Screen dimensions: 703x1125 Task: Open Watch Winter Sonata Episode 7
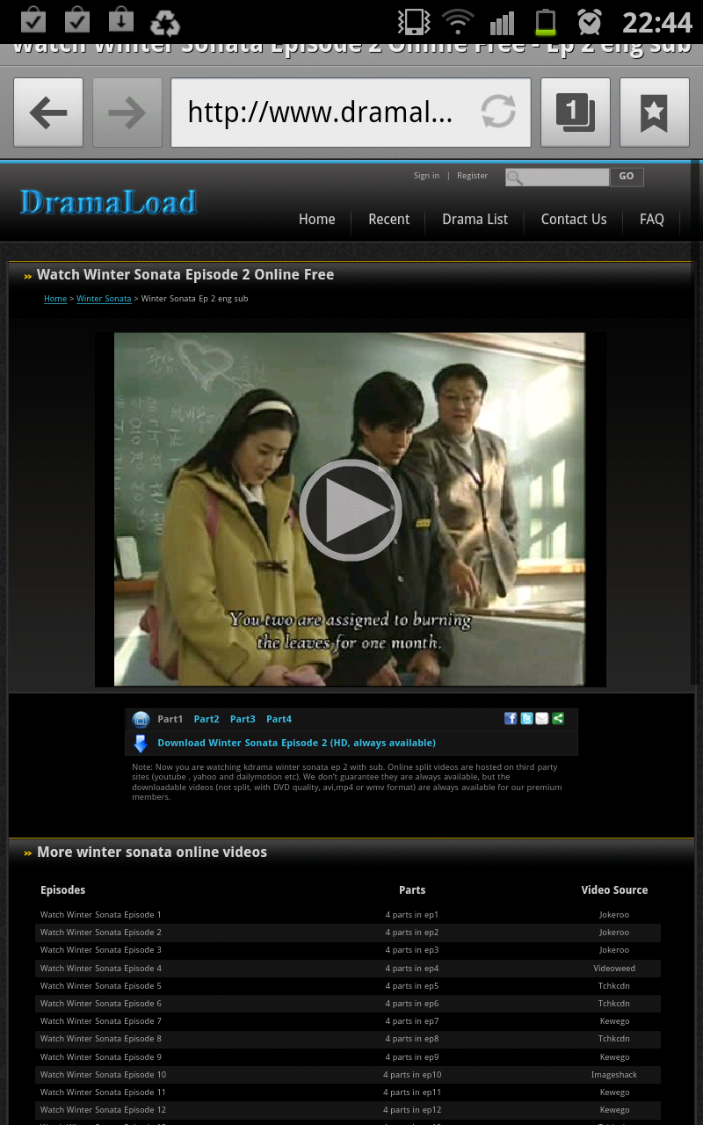101,1021
